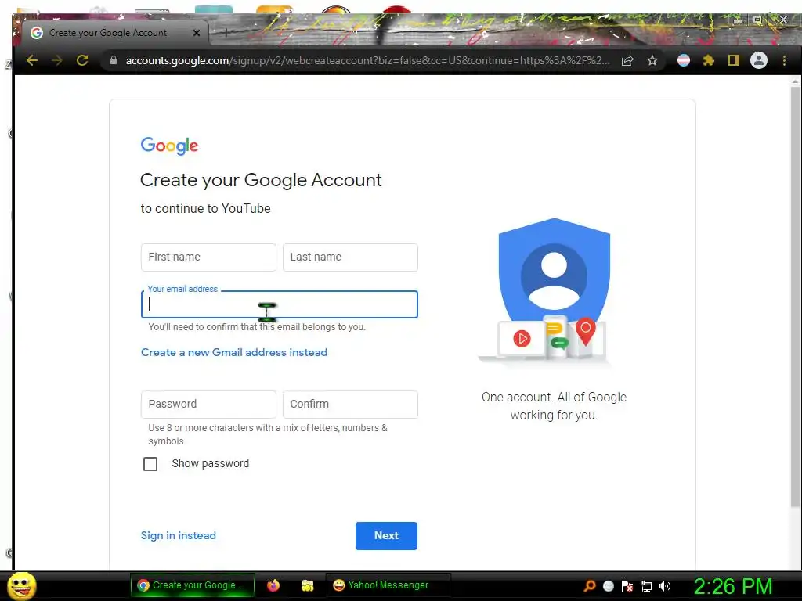Open a new tab with plus button

click(x=226, y=33)
